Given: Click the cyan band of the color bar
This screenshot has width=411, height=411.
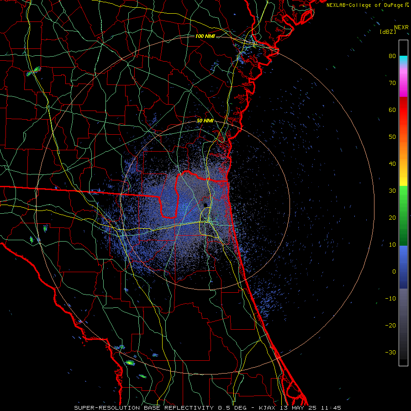Looking at the screenshot, I should 403,60.
